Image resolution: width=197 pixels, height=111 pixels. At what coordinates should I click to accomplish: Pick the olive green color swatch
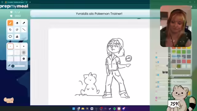coord(179,66)
